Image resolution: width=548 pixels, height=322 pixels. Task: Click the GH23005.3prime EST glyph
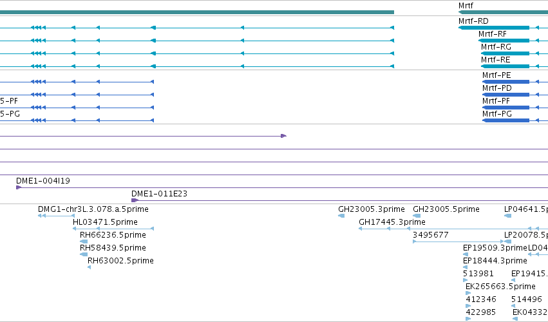[341, 216]
